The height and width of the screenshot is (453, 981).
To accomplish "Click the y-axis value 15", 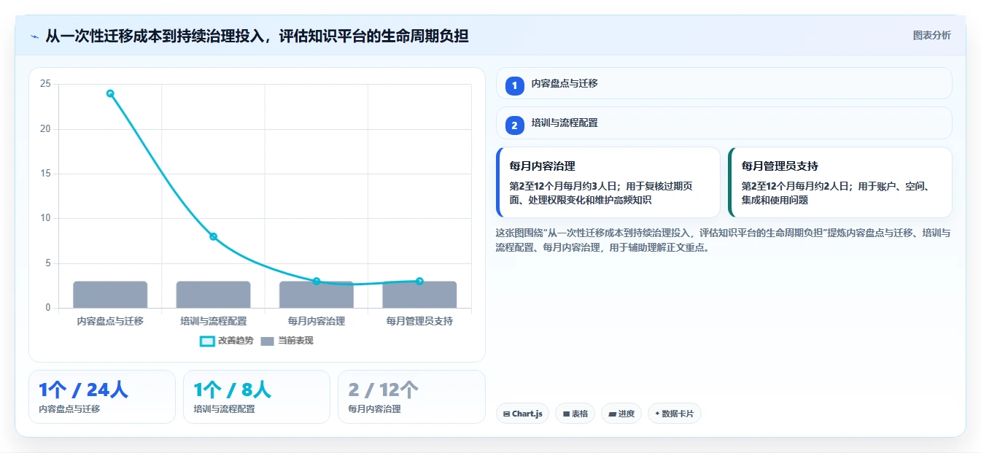I will pos(45,174).
